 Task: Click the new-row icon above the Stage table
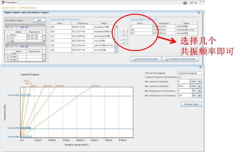point(16,46)
